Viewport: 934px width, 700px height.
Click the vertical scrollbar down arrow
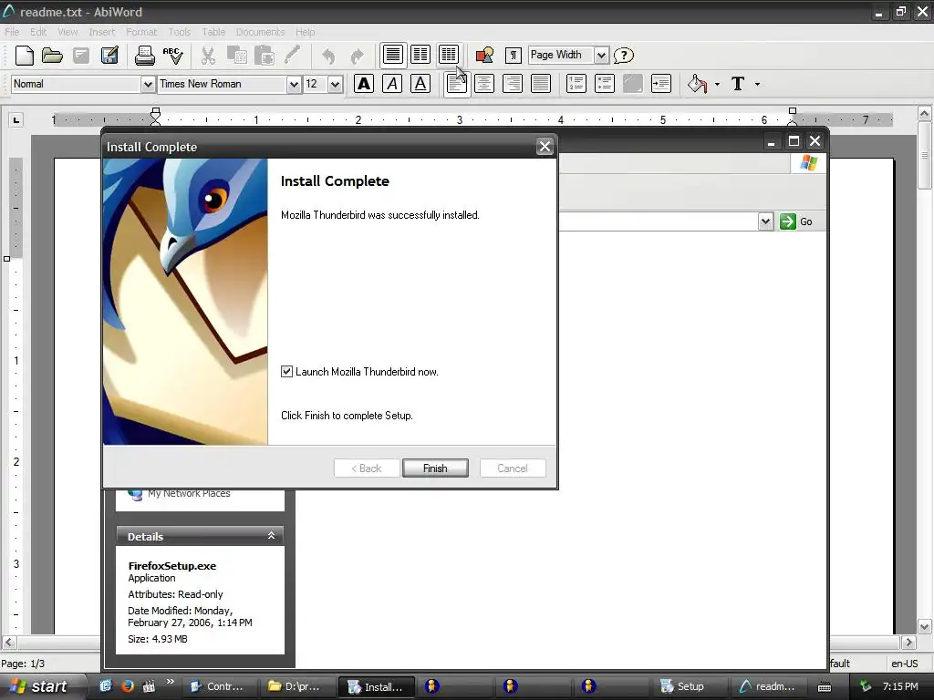click(x=924, y=626)
